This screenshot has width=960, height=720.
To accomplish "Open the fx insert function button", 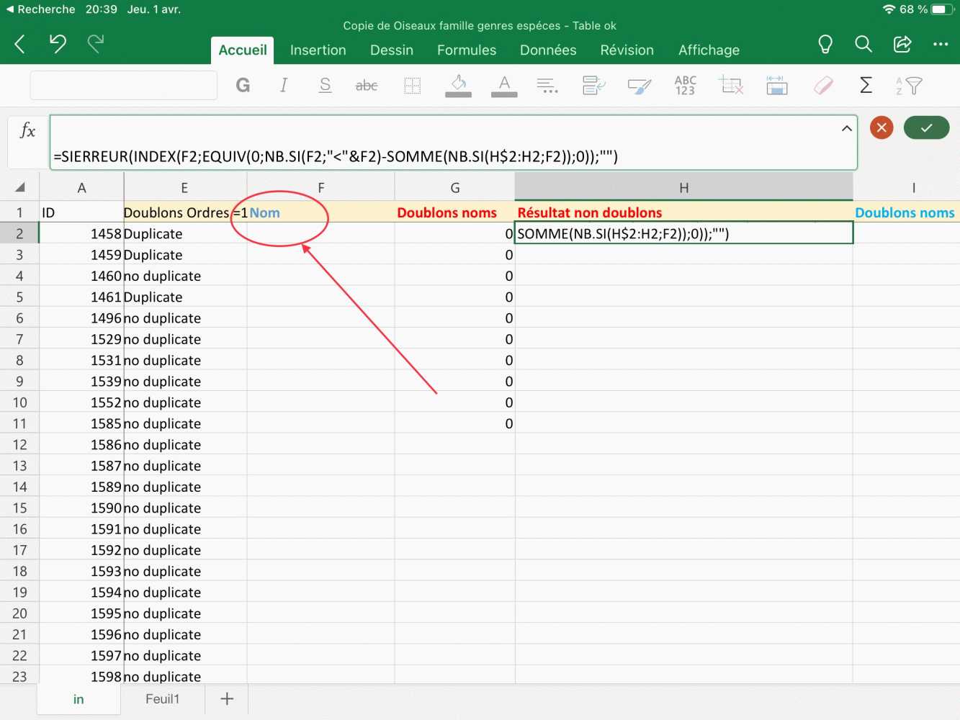I will [x=27, y=130].
